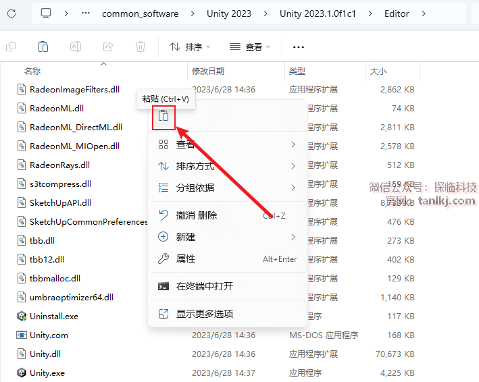Select Unity.dll file

(x=45, y=354)
